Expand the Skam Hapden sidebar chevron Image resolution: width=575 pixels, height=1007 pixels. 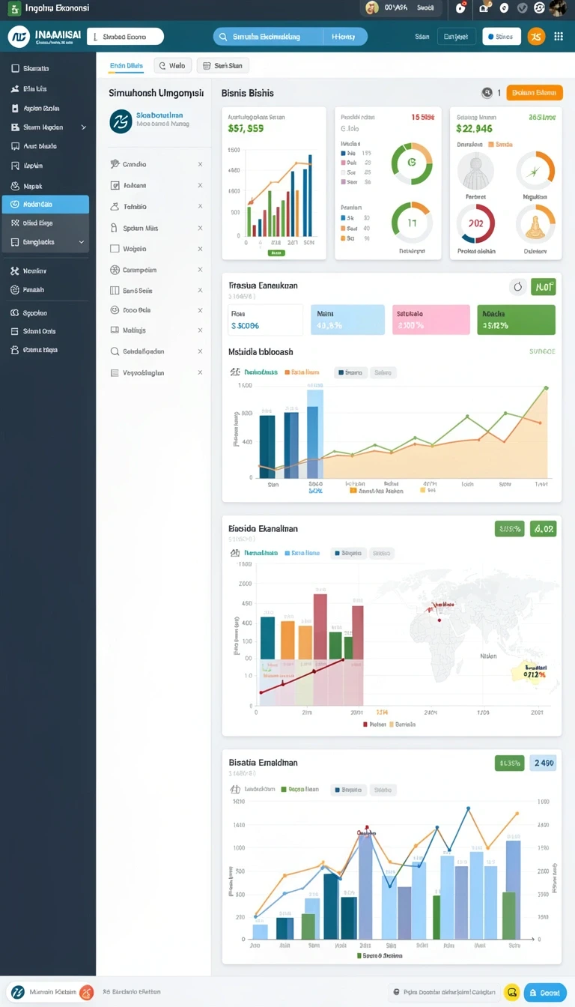[x=83, y=127]
